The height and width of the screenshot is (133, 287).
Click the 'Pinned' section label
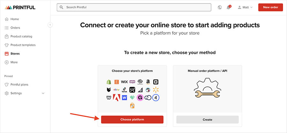[x=8, y=76]
